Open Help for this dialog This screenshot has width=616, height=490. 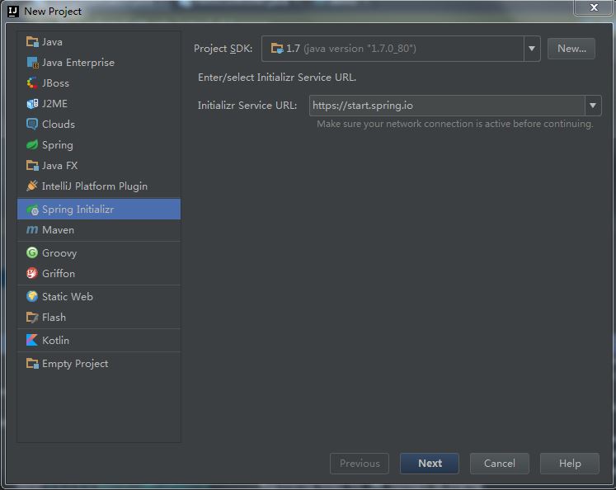coord(570,464)
